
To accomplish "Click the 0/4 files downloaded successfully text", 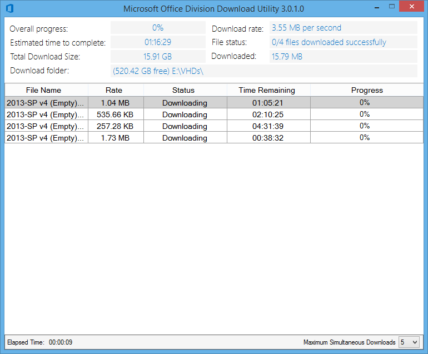I will click(x=329, y=42).
